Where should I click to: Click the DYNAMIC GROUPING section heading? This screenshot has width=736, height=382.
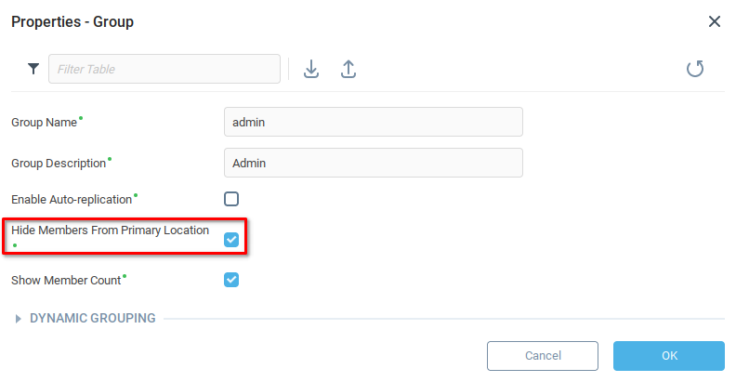[93, 318]
